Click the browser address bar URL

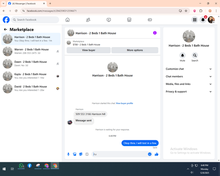point(51,11)
